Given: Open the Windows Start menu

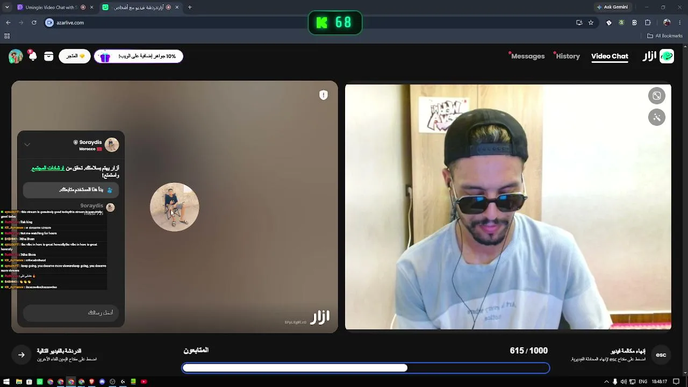Looking at the screenshot, I should click(6, 382).
